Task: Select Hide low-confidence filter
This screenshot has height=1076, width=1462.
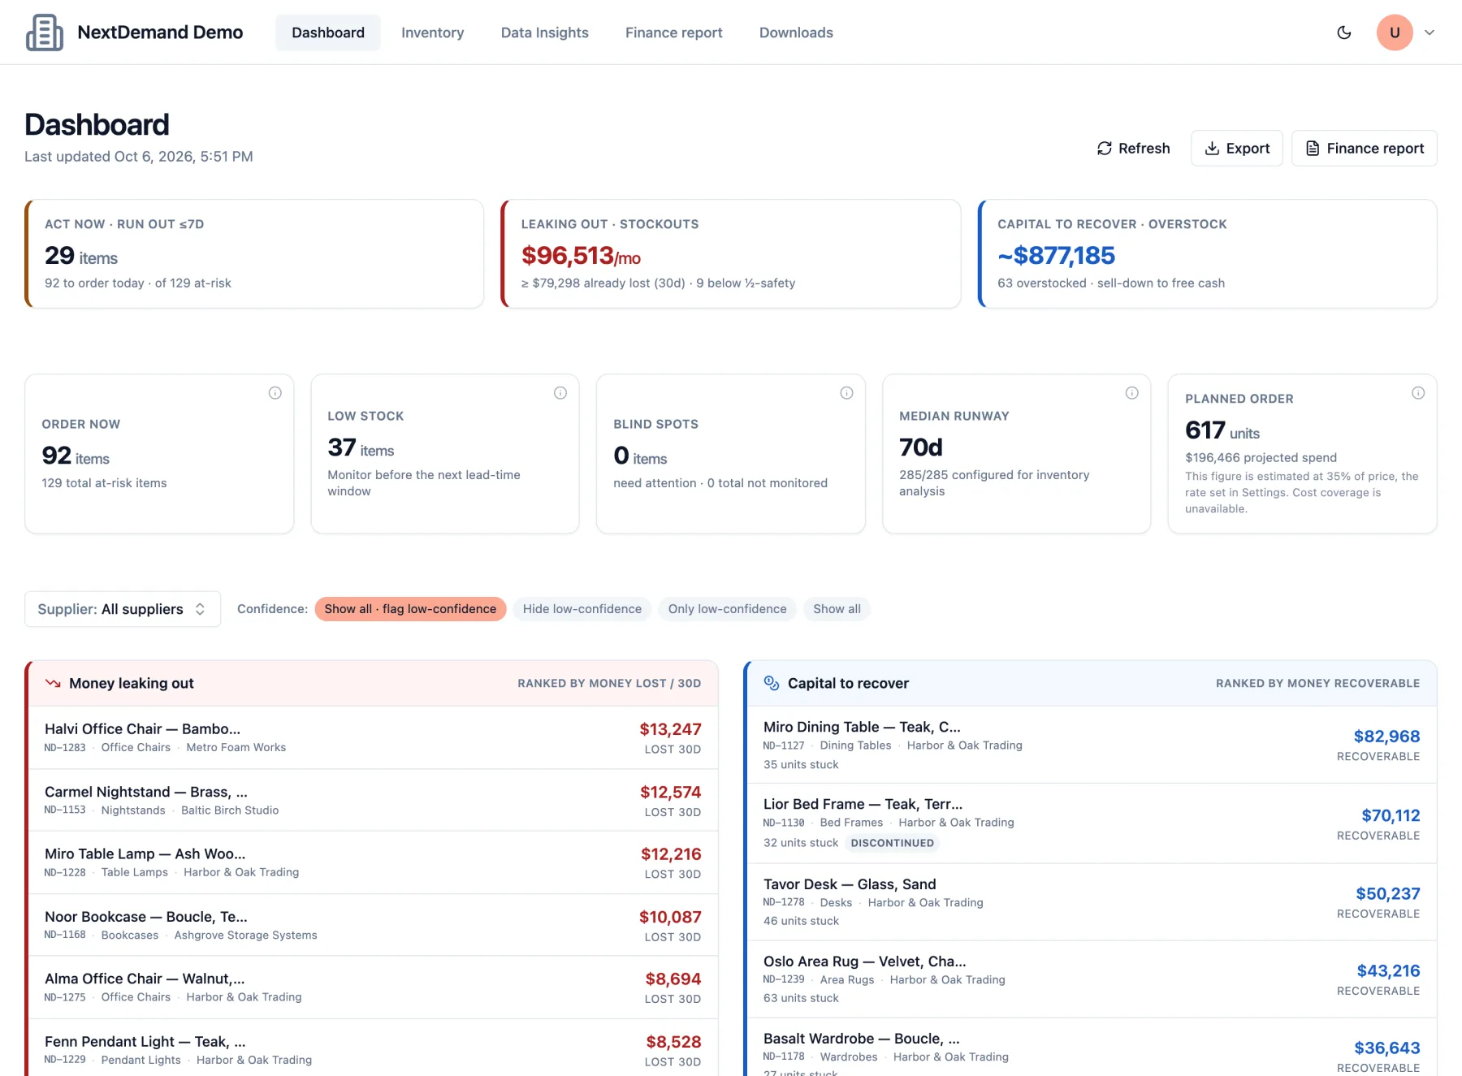Action: tap(582, 609)
